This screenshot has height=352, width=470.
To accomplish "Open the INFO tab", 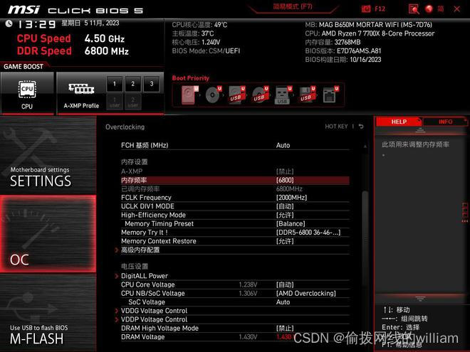I will coord(445,122).
